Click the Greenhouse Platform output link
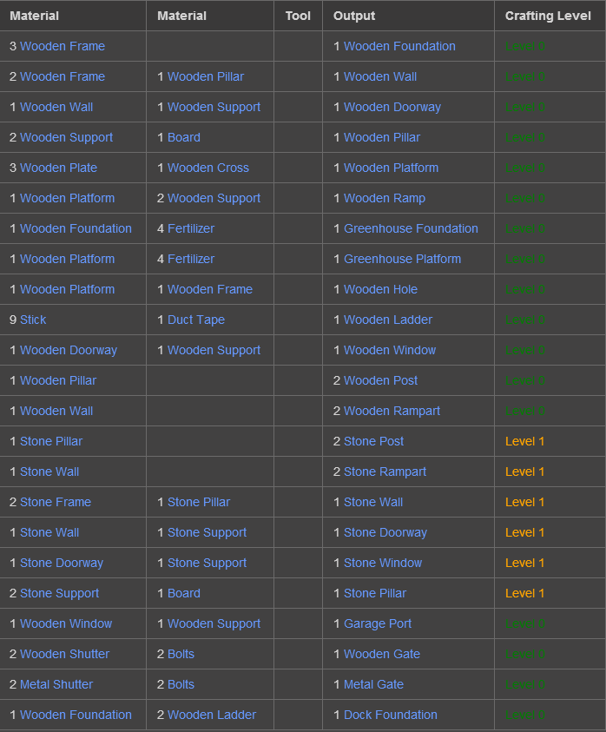 click(402, 259)
